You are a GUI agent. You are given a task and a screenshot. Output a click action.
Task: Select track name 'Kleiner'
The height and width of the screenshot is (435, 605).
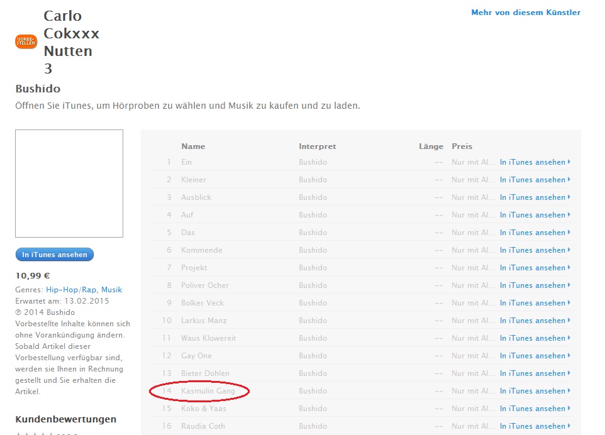(x=194, y=180)
